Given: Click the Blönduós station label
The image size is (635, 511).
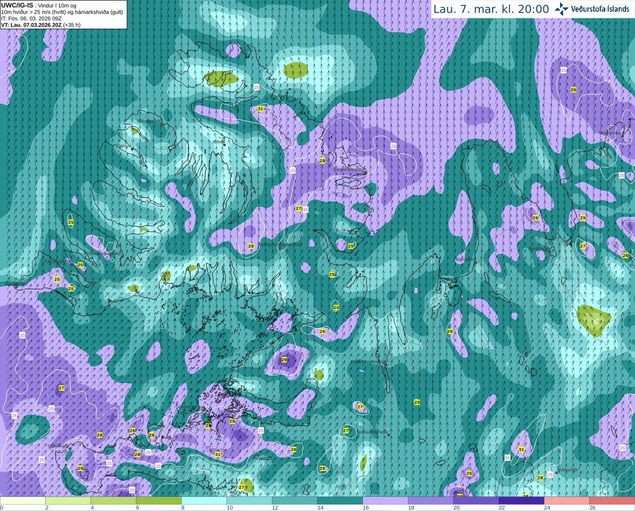Looking at the screenshot, I should 465,259.
